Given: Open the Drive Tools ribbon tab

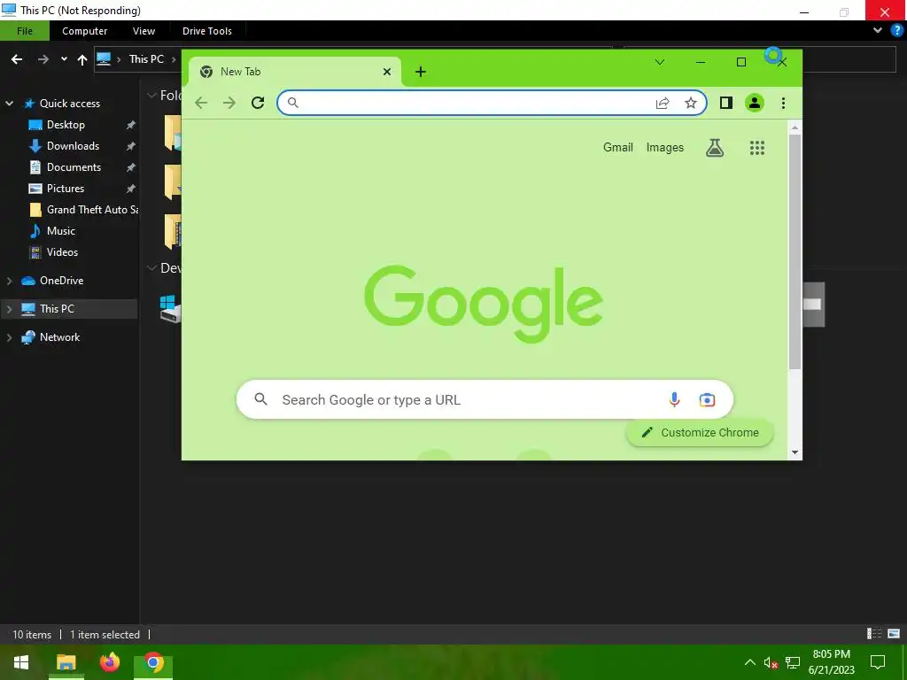Looking at the screenshot, I should (x=207, y=31).
